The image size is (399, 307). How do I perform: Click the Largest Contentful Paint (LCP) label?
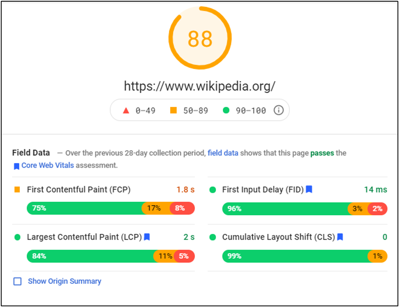click(x=84, y=237)
